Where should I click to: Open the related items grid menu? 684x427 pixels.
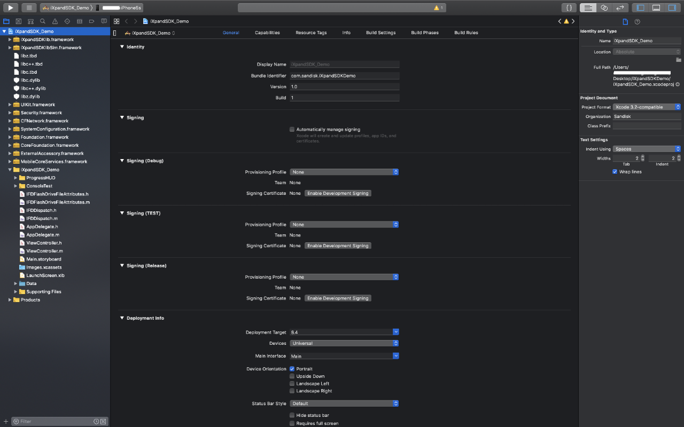116,21
